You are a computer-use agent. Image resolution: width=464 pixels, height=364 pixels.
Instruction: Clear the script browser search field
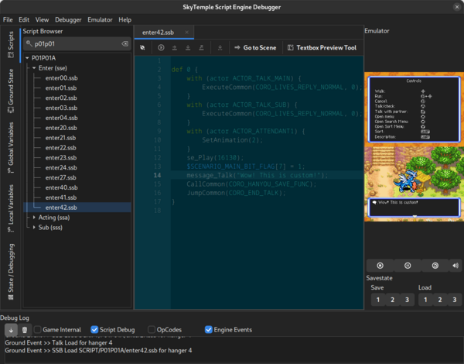coord(125,44)
